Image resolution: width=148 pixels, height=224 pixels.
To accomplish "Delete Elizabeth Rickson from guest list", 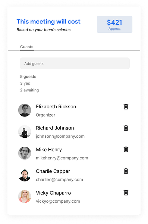I will (x=126, y=107).
